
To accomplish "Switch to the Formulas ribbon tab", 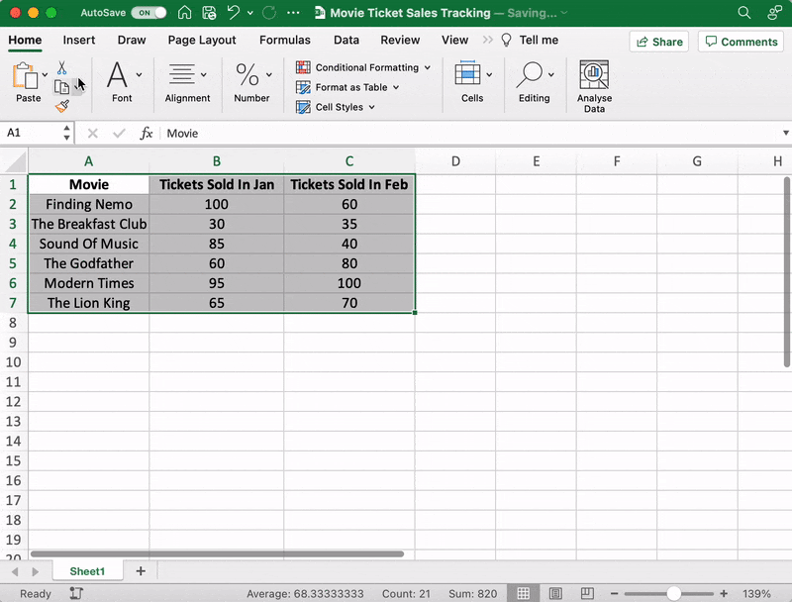I will click(285, 40).
